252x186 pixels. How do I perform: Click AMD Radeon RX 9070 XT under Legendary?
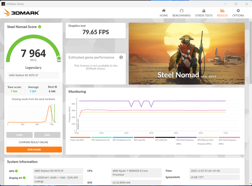pyautogui.click(x=33, y=75)
